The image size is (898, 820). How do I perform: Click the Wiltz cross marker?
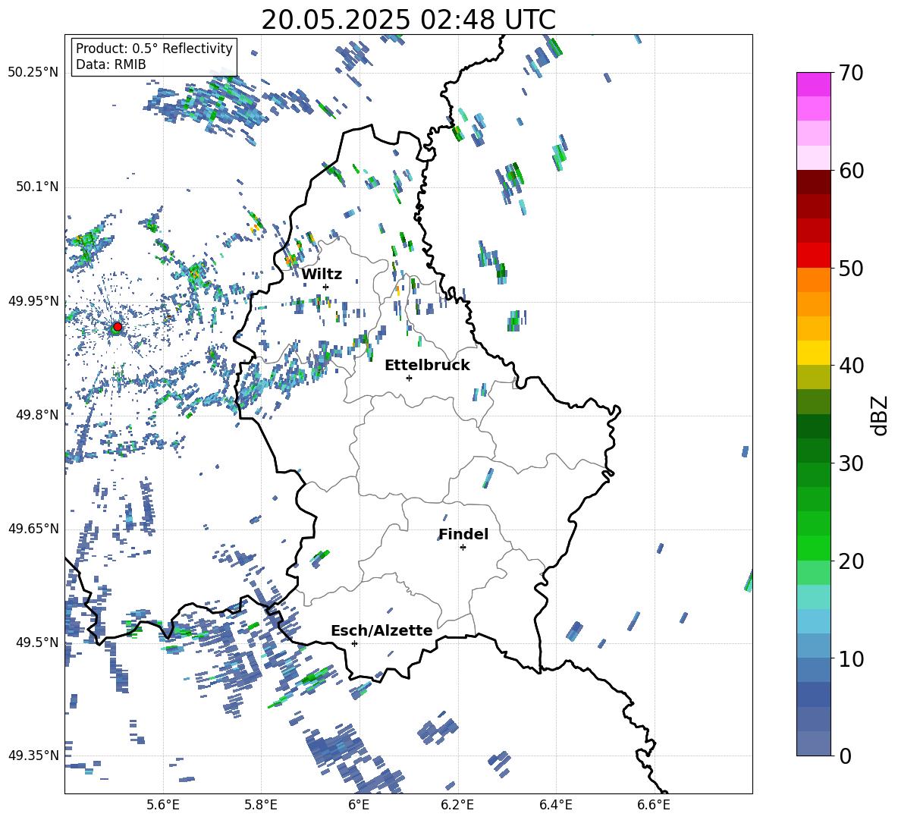pyautogui.click(x=326, y=287)
